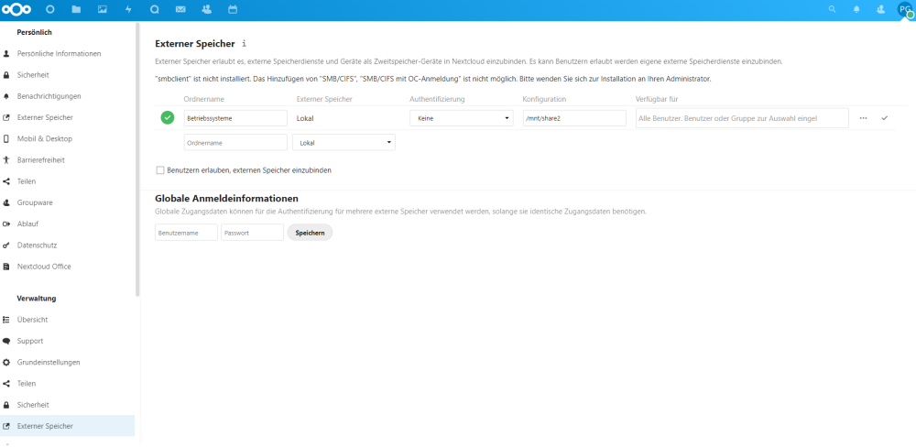
Task: Open the PG user avatar menu
Action: pyautogui.click(x=906, y=9)
